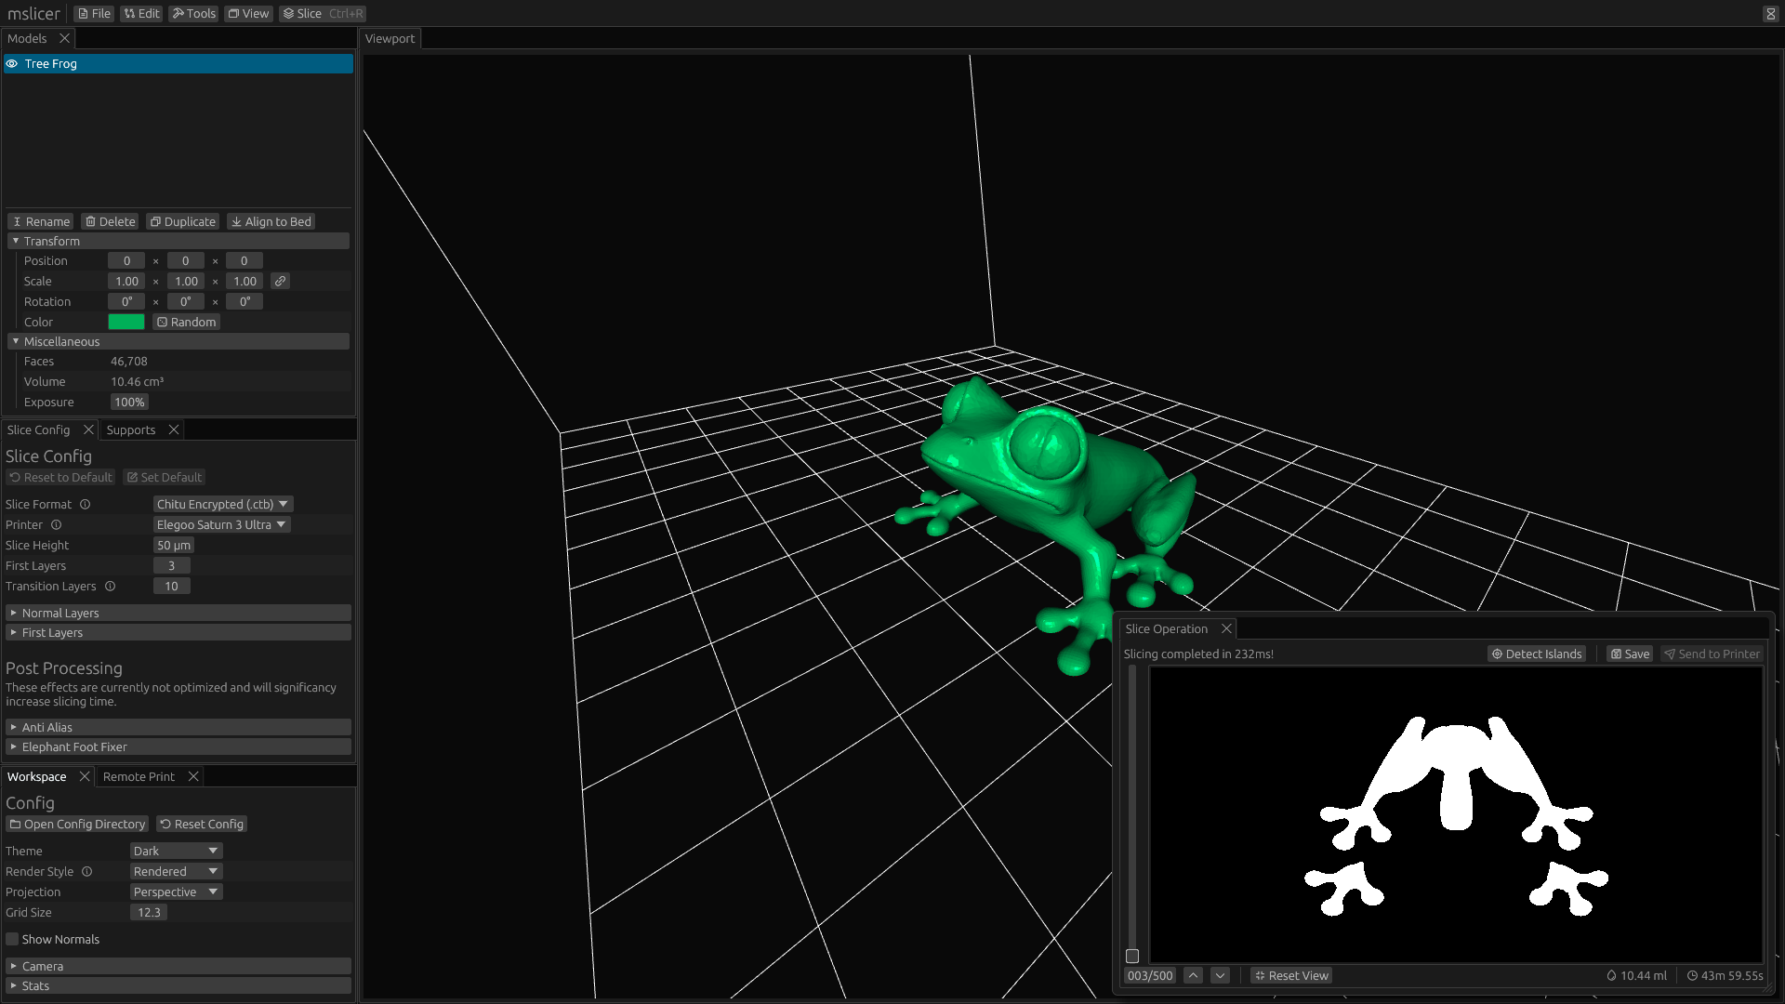Go to previous layer with up arrow
1785x1004 pixels.
tap(1193, 975)
